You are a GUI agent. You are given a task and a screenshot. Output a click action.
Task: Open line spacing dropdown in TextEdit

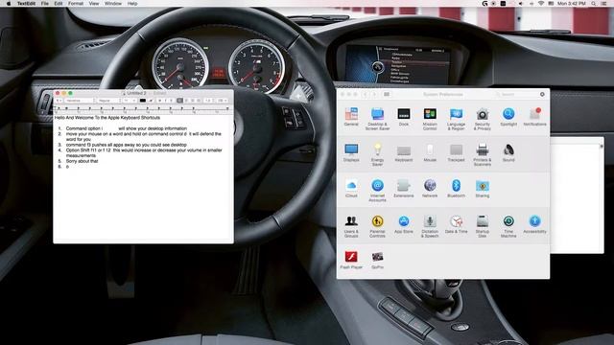click(x=209, y=101)
